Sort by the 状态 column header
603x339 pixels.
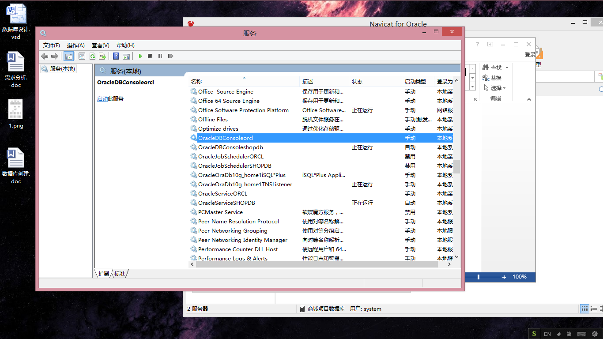[x=376, y=82]
